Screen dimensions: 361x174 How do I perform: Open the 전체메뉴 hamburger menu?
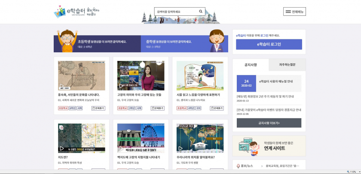click(x=295, y=12)
